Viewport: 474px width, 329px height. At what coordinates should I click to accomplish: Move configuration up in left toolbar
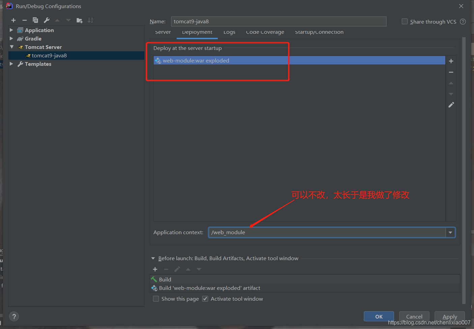(57, 20)
